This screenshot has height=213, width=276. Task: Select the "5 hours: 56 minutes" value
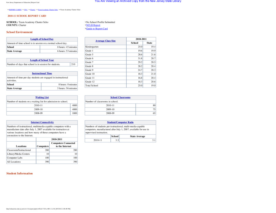click(x=67, y=88)
